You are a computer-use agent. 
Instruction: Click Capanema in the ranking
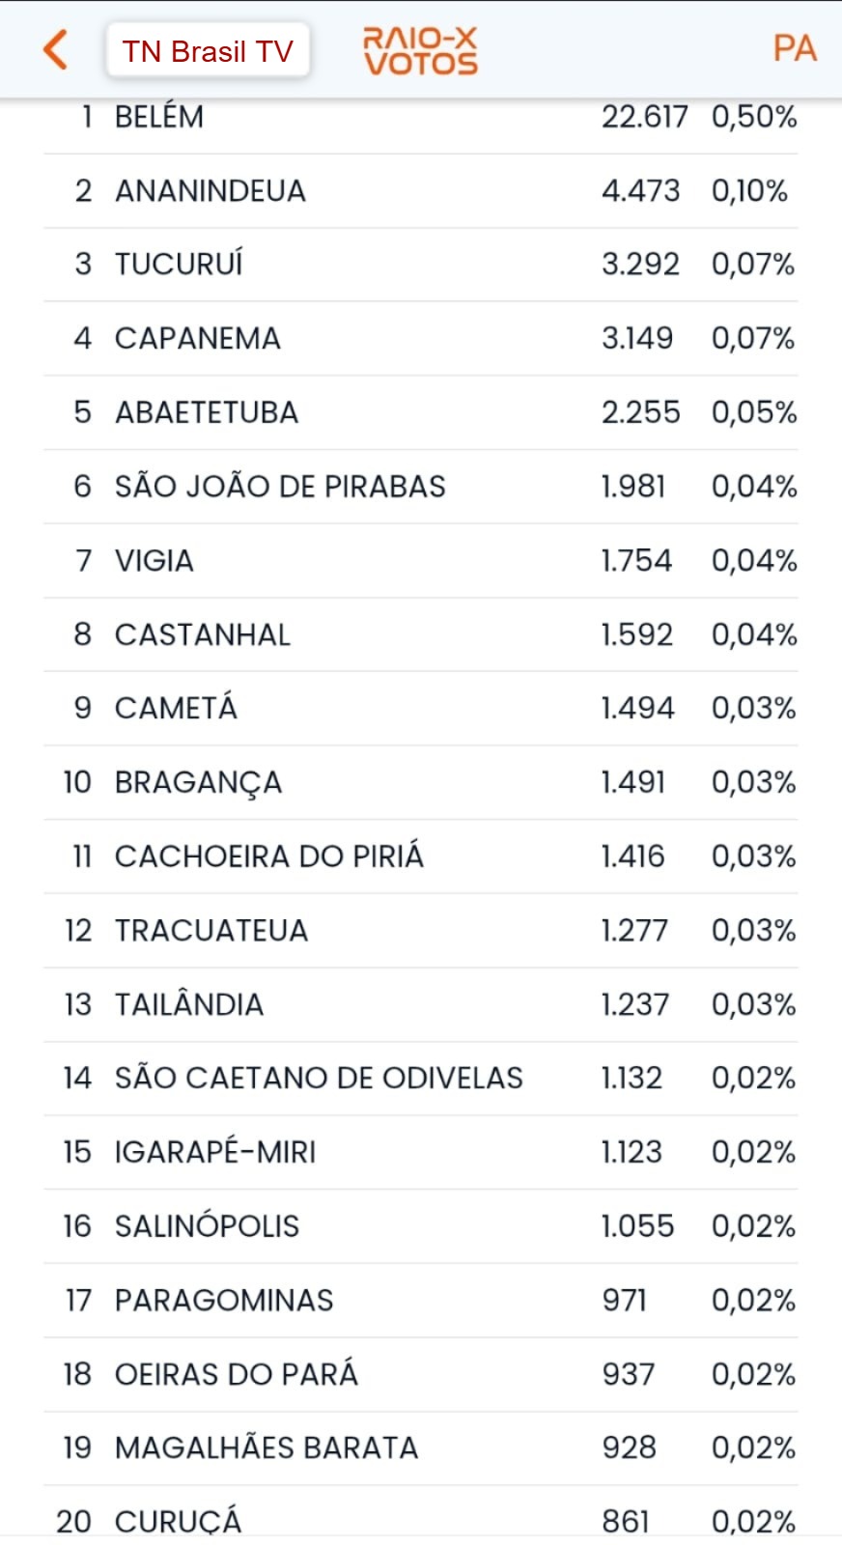point(421,339)
